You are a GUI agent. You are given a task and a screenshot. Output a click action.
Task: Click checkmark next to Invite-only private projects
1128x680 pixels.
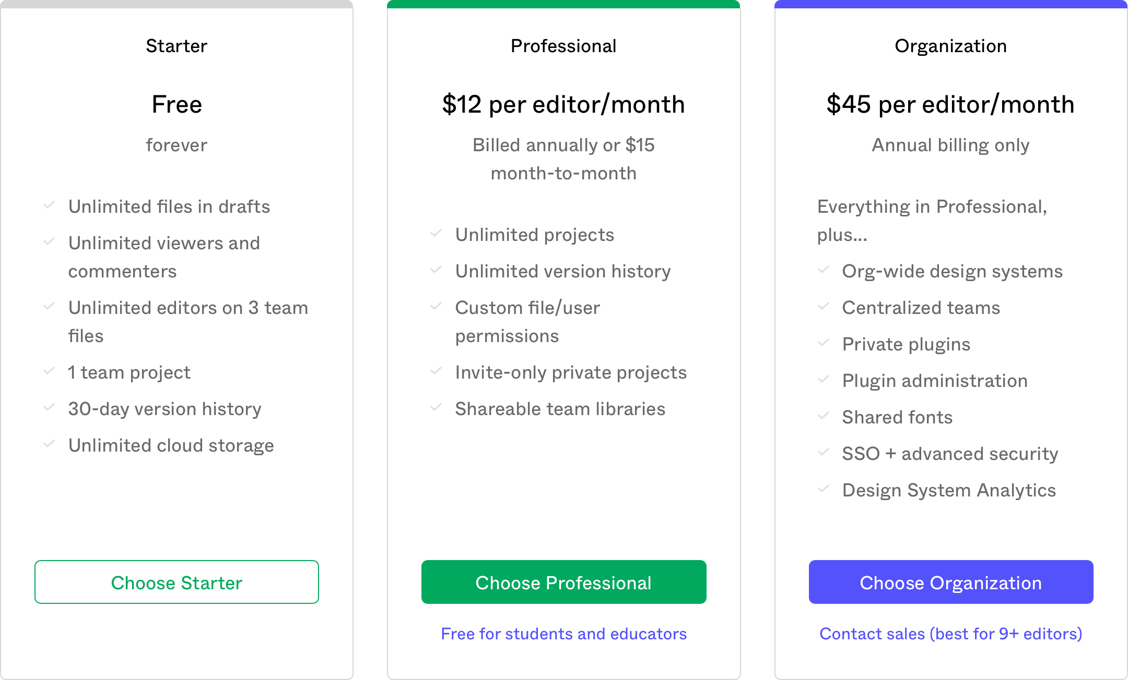(x=436, y=371)
